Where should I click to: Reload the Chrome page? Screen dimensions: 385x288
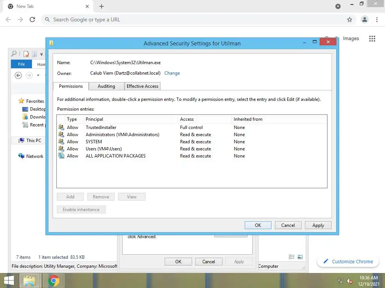coord(32,19)
